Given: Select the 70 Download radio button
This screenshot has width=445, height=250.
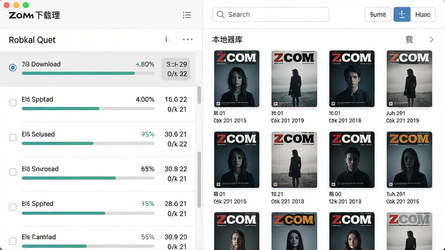Looking at the screenshot, I should tap(13, 67).
